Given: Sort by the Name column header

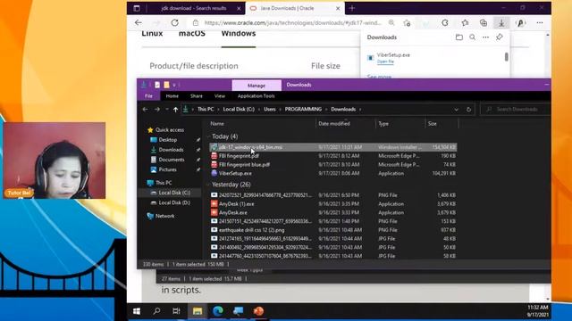Looking at the screenshot, I should 217,124.
